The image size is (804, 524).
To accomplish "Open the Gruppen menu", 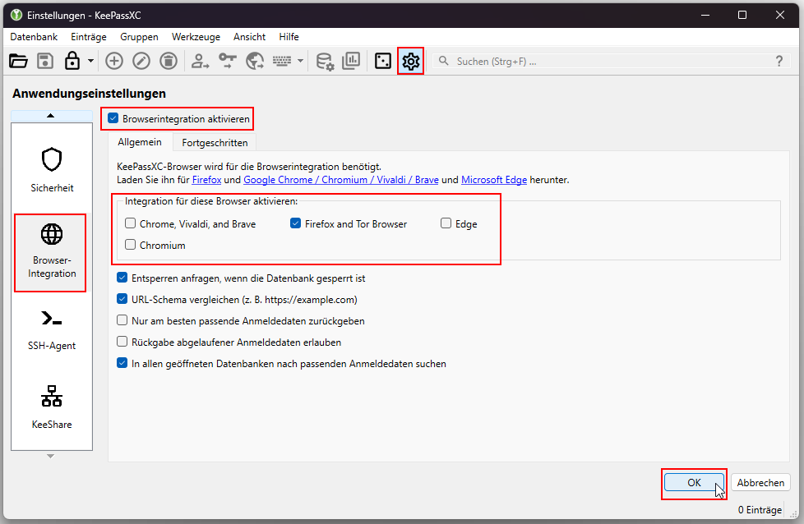I will 139,37.
